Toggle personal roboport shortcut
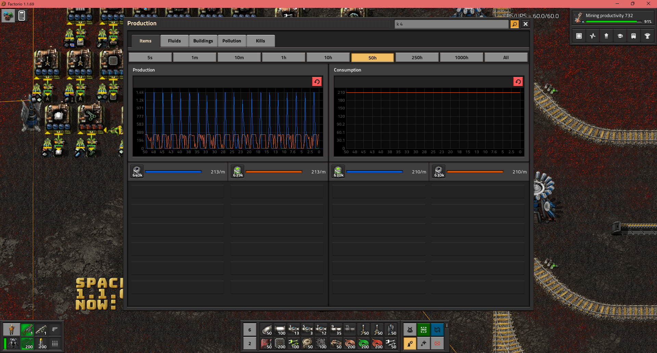 point(410,330)
